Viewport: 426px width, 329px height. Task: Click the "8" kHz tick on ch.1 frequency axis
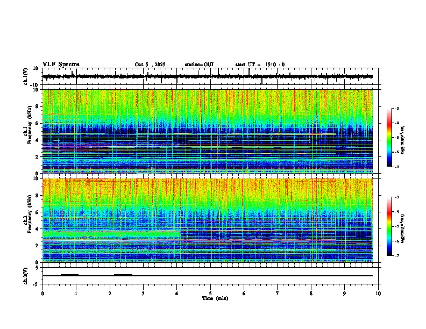tap(38, 106)
